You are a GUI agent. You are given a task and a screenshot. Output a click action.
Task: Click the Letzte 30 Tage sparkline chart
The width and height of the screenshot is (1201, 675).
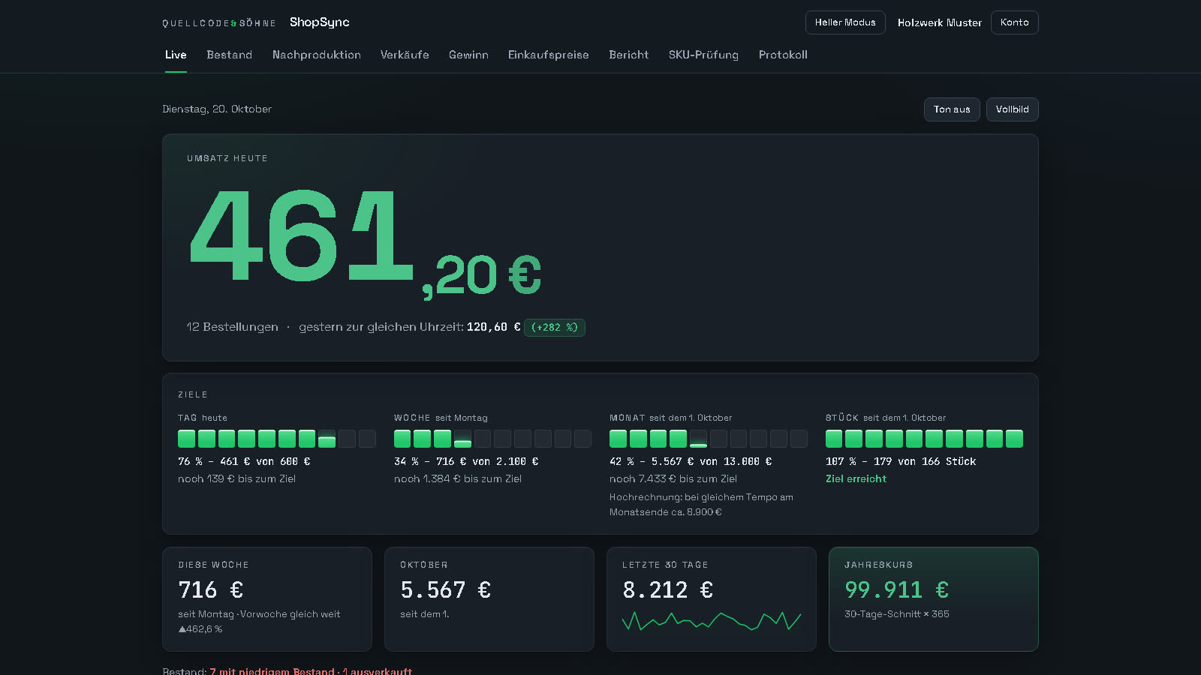coord(712,621)
